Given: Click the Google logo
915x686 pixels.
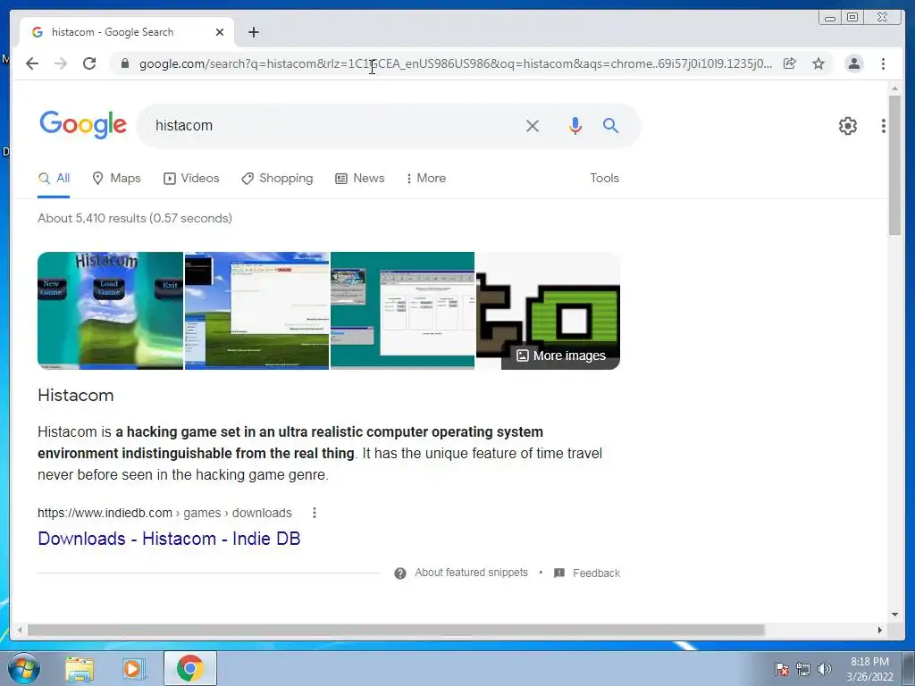Looking at the screenshot, I should [83, 125].
